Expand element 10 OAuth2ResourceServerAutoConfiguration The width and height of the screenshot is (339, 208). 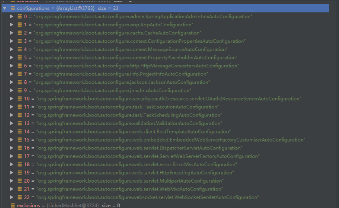click(x=12, y=99)
